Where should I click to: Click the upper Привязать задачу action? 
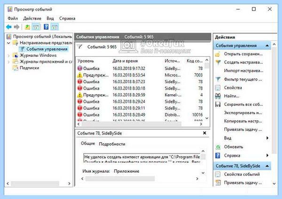pos(243,130)
